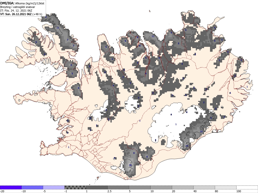Click the 'DMI/IGA: Afkoma (kg/m2)/12klst' title
Screen dimensions: 258x193
(22, 3)
